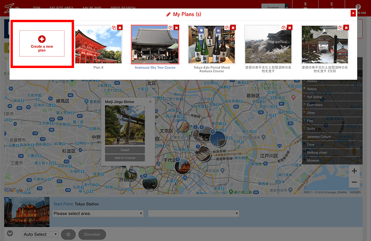Delete the plan with the cherry blossom temple photo
Screen dimensions: 371x241
click(x=290, y=28)
